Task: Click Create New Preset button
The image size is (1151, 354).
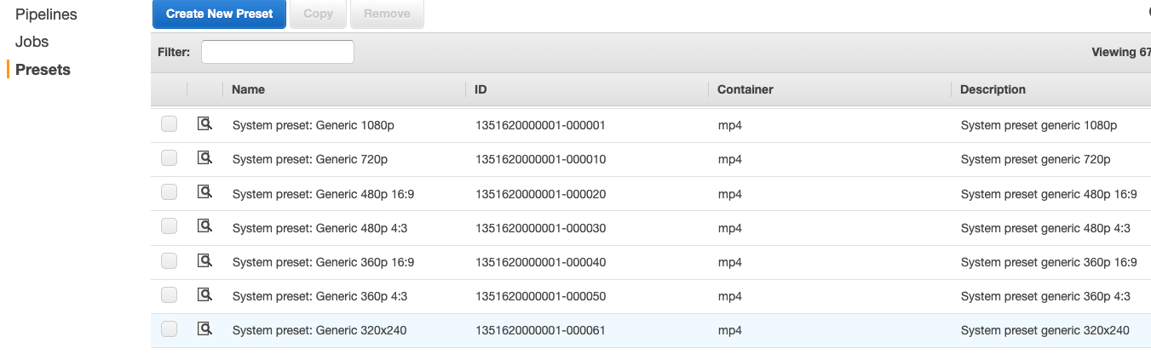Action: coord(219,14)
